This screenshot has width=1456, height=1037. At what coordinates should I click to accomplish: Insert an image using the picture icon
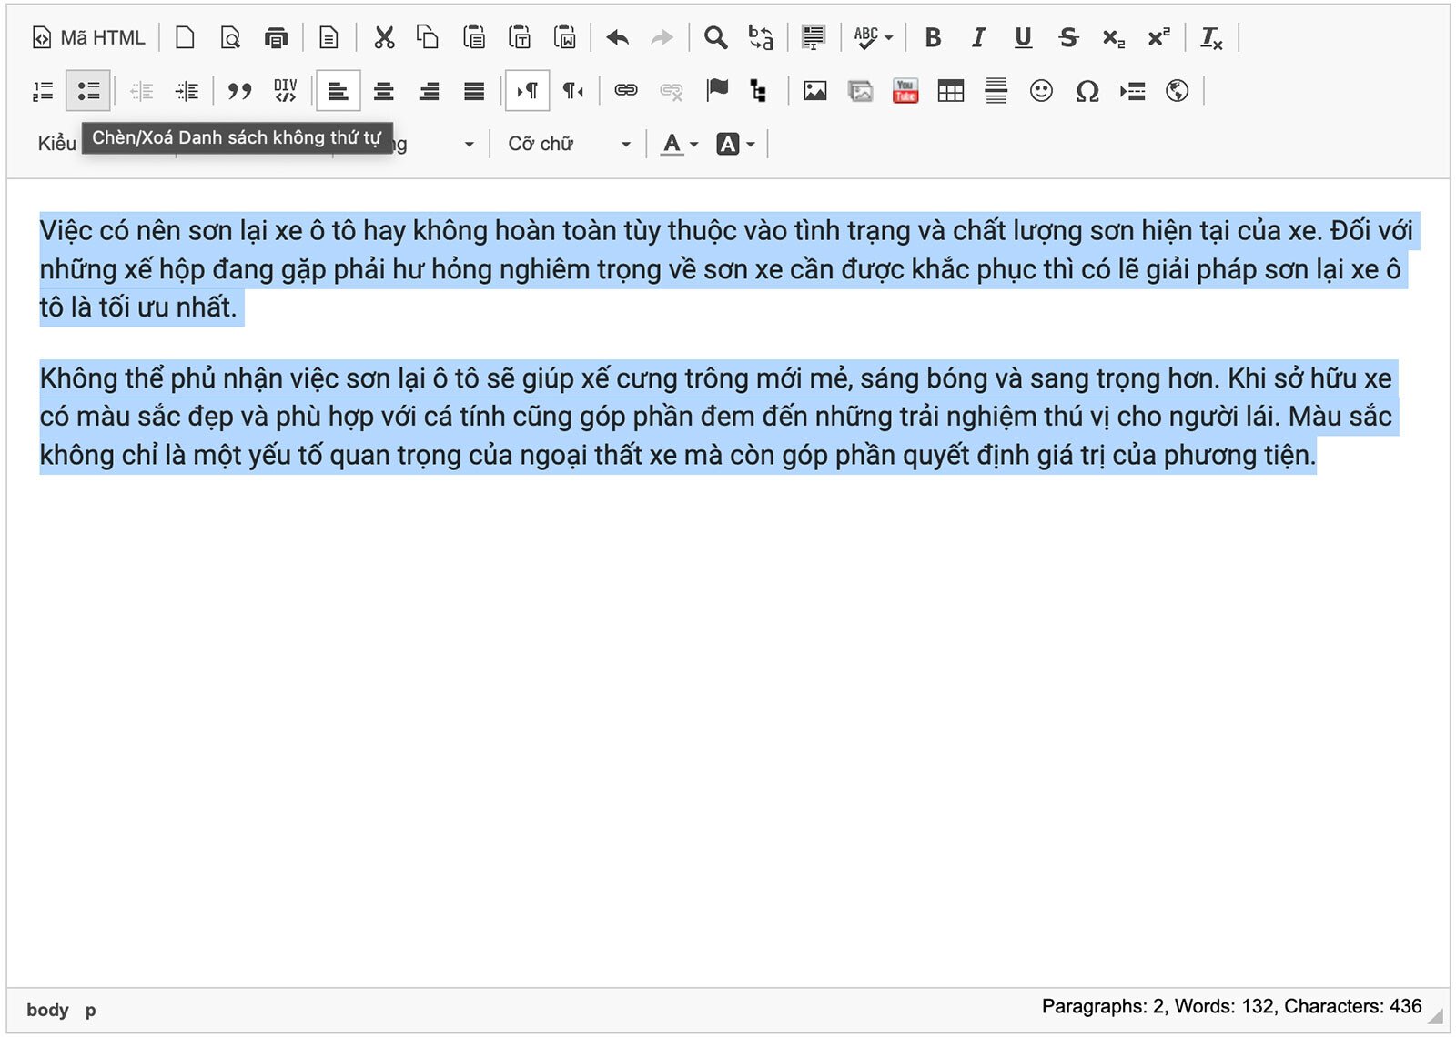tap(814, 91)
